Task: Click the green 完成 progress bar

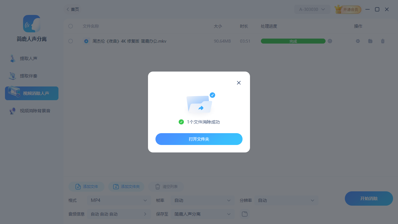Action: click(293, 41)
